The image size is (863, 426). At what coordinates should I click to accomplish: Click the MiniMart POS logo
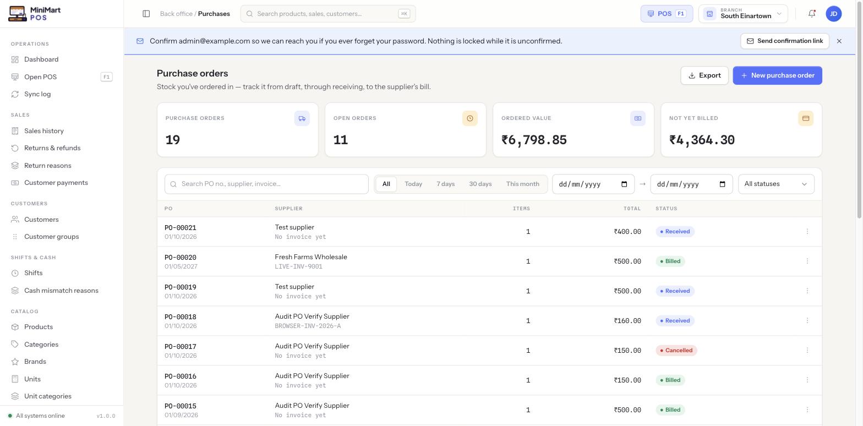[35, 14]
